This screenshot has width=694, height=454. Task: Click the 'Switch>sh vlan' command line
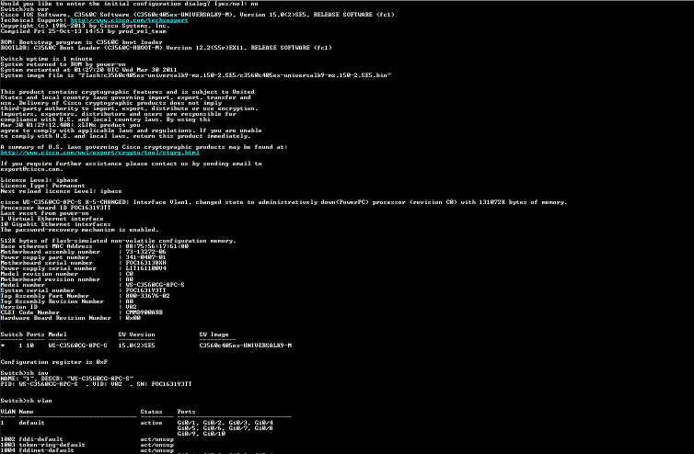click(27, 401)
